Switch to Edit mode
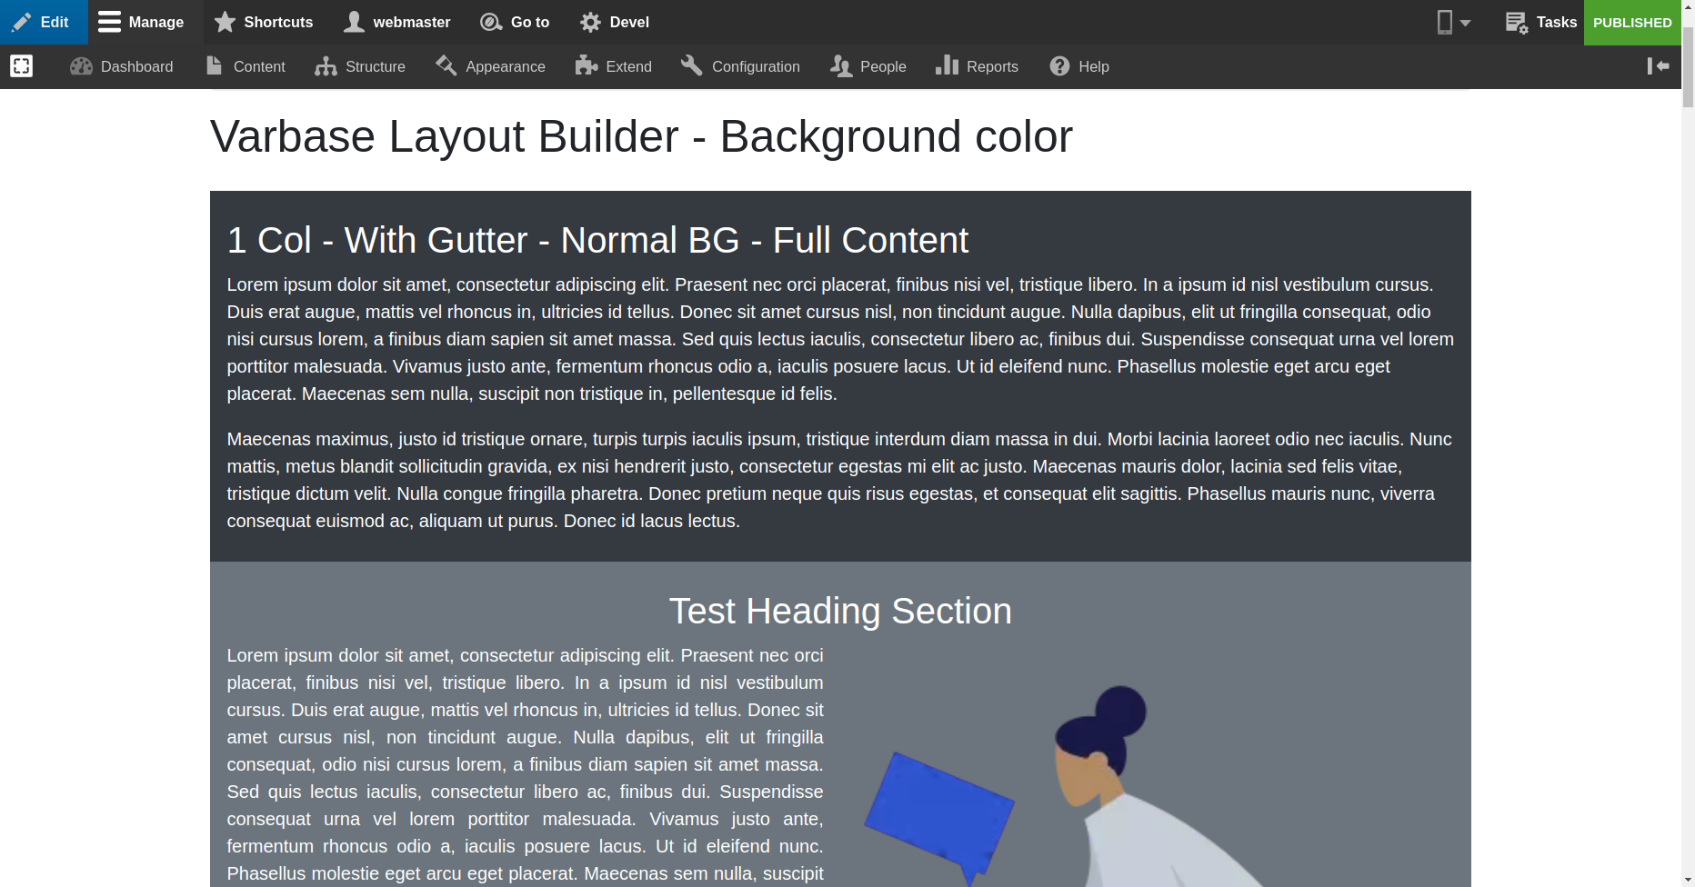This screenshot has width=1695, height=887. [x=44, y=21]
